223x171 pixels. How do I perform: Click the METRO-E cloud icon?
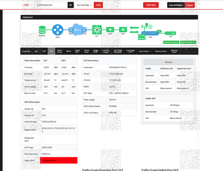77,30
